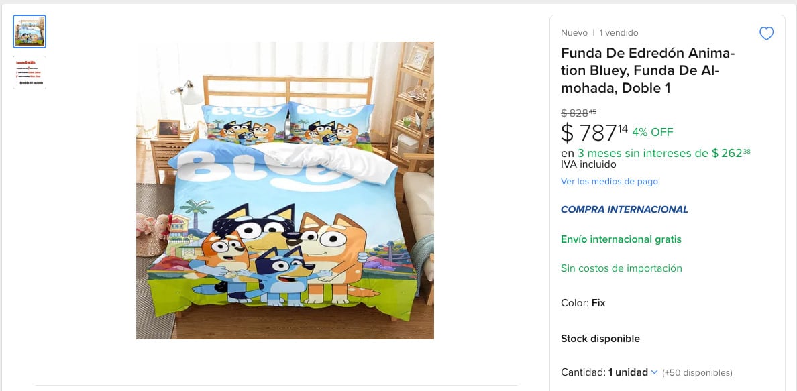Image resolution: width=797 pixels, height=391 pixels.
Task: Click the IVA incluido text
Action: [x=588, y=164]
